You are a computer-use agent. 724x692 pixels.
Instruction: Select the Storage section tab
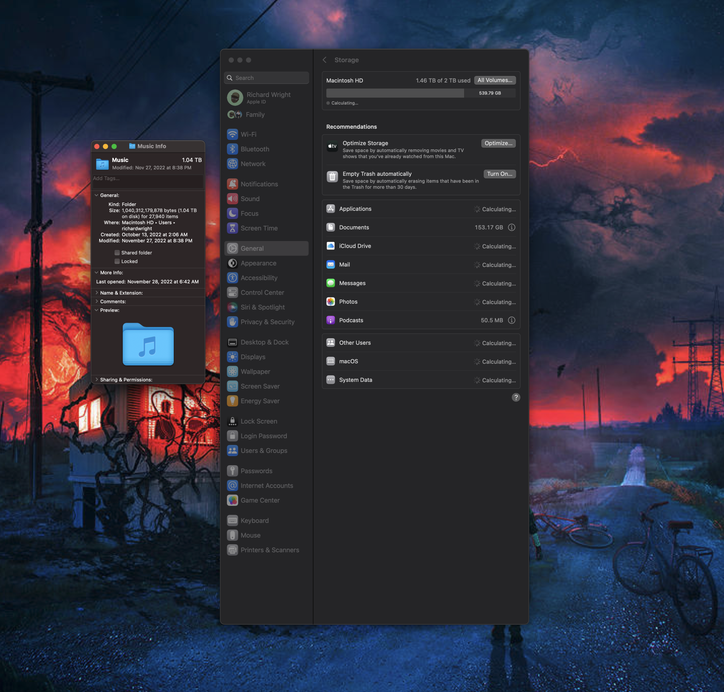click(346, 59)
